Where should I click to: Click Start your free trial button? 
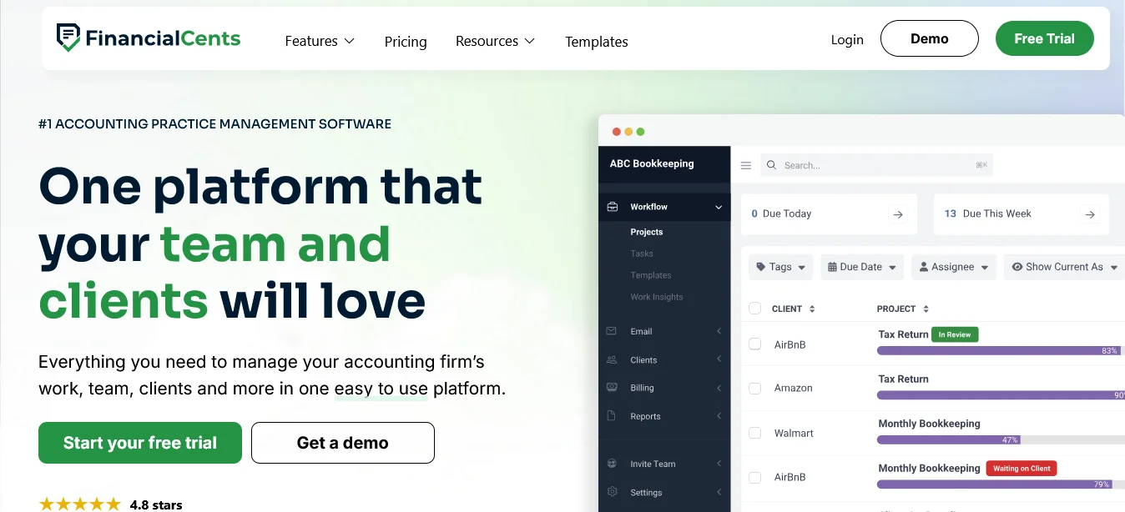point(140,443)
